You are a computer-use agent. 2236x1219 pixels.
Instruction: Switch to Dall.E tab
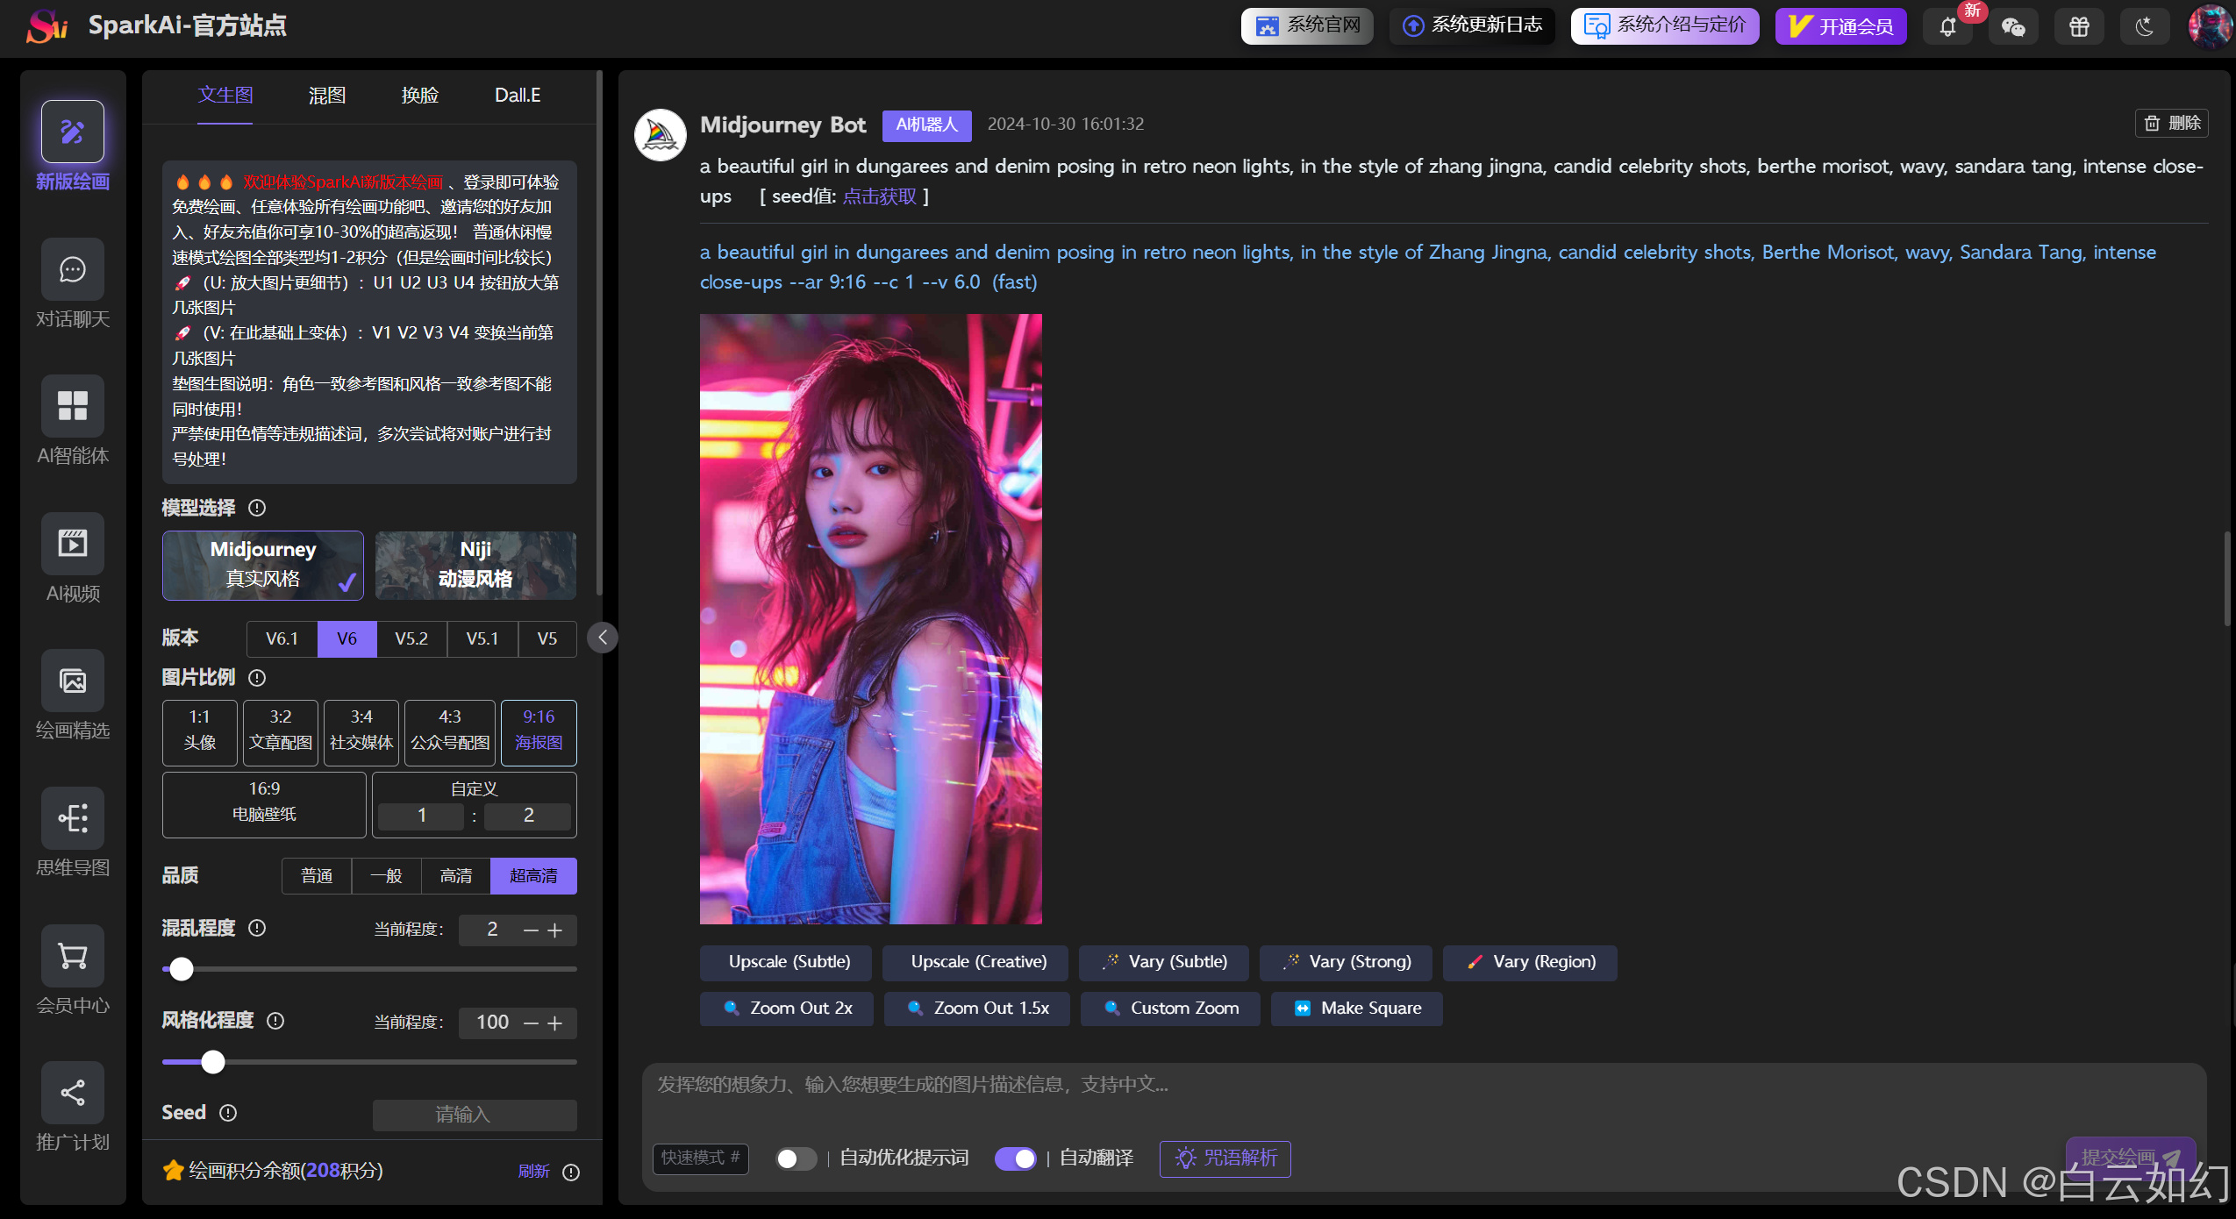coord(518,95)
